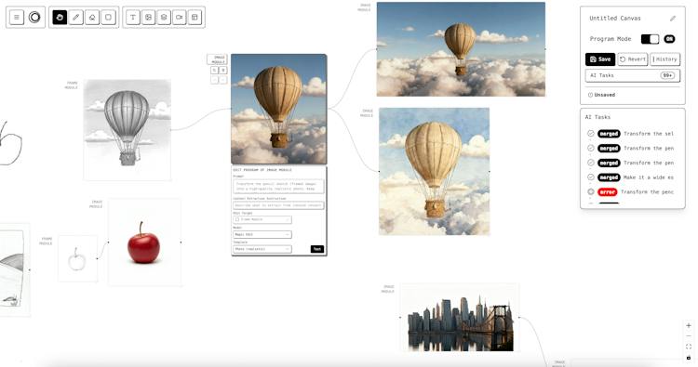The width and height of the screenshot is (698, 367).
Task: Select the red apple image
Action: pyautogui.click(x=144, y=242)
